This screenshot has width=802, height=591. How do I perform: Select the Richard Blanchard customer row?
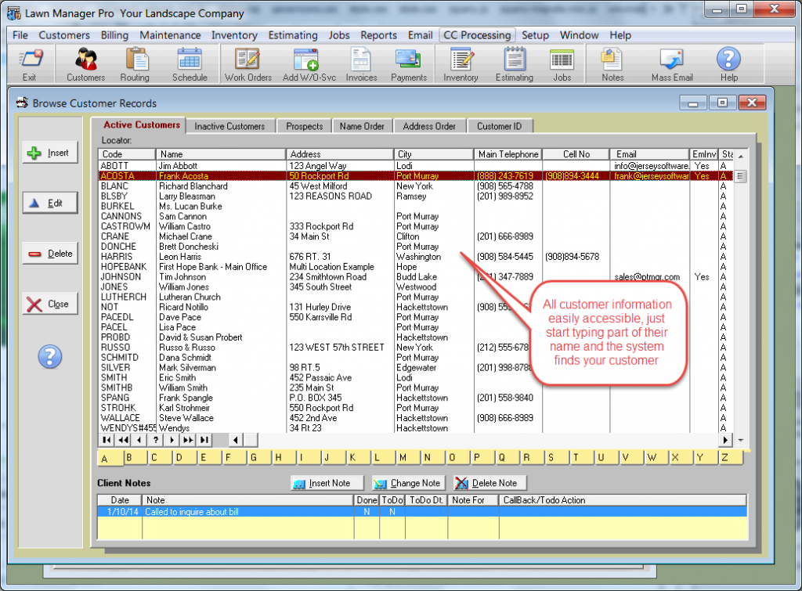pos(415,186)
